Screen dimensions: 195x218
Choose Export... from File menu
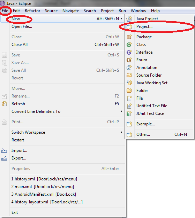pyautogui.click(x=19, y=158)
